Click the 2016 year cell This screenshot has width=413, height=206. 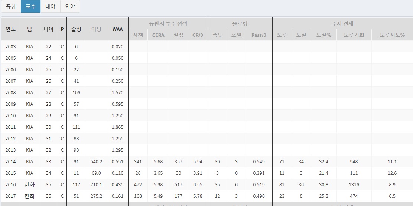10,185
